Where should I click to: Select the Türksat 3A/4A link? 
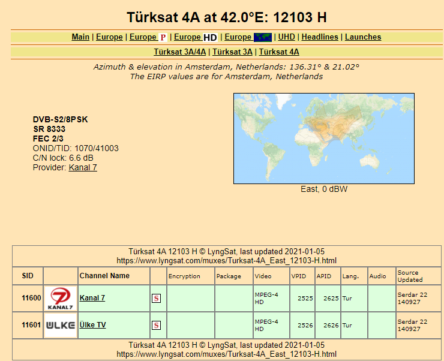tap(180, 52)
